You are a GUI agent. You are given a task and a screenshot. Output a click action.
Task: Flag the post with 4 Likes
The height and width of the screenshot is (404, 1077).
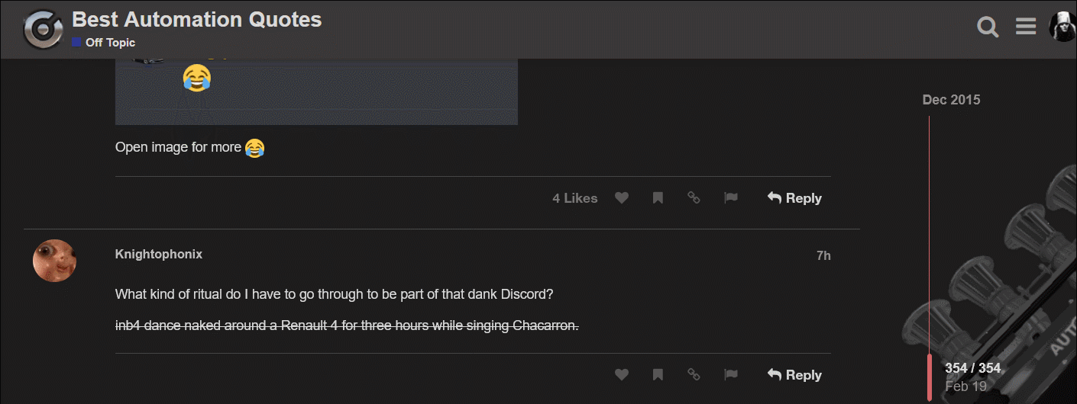[731, 198]
